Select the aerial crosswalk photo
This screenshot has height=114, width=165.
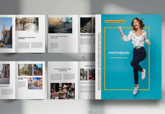point(86,25)
